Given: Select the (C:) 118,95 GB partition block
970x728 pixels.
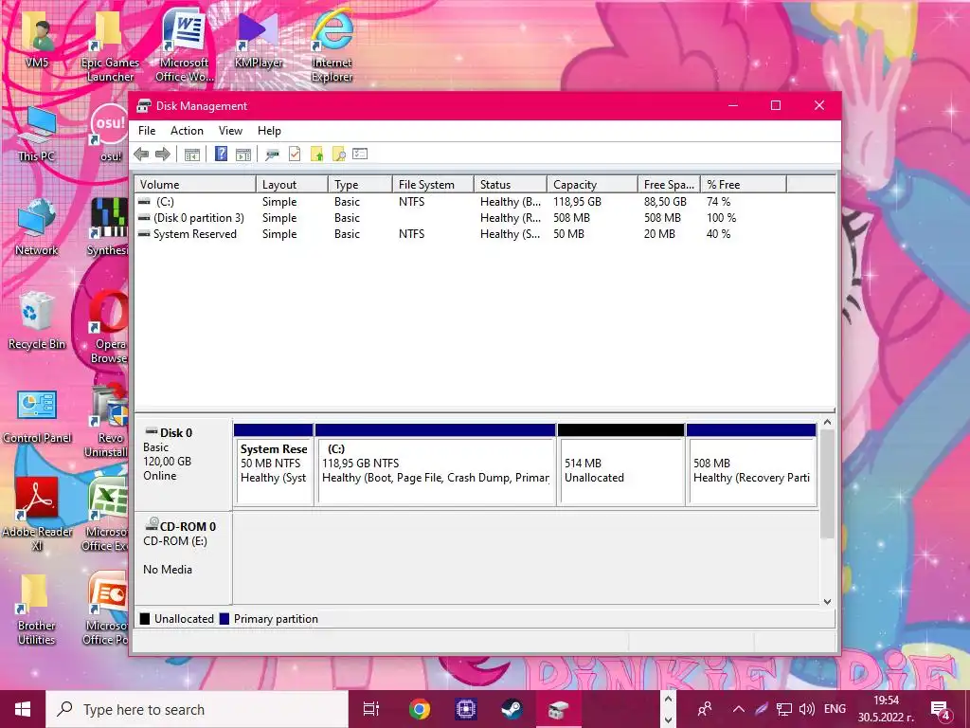Looking at the screenshot, I should click(x=436, y=464).
